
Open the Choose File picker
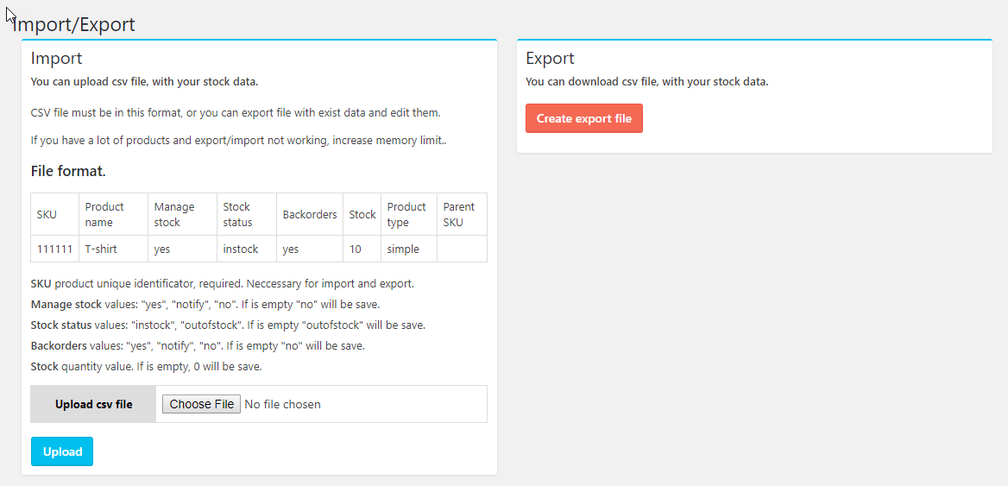[x=202, y=404]
